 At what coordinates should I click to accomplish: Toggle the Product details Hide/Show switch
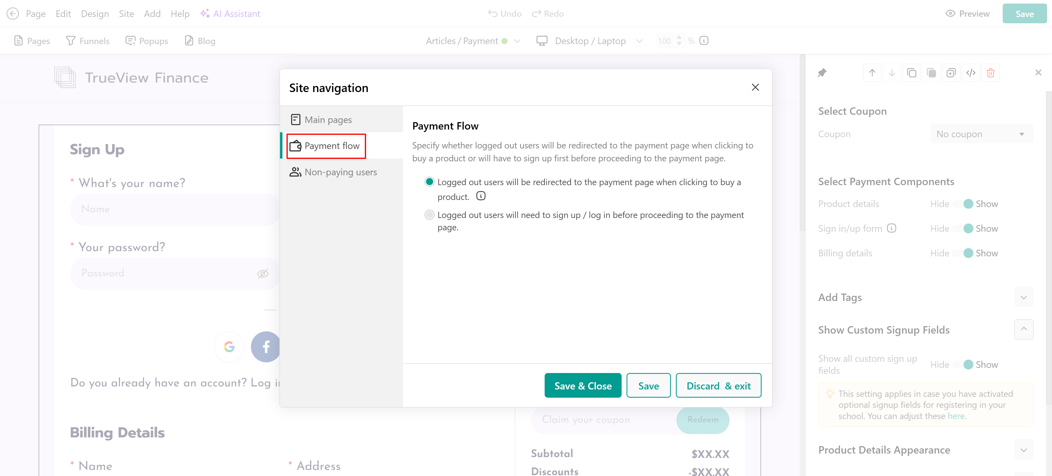[963, 204]
